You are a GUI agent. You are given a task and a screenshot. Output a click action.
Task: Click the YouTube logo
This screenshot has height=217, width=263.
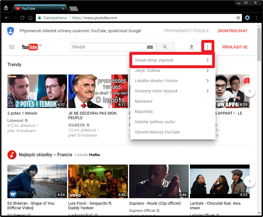(30, 47)
